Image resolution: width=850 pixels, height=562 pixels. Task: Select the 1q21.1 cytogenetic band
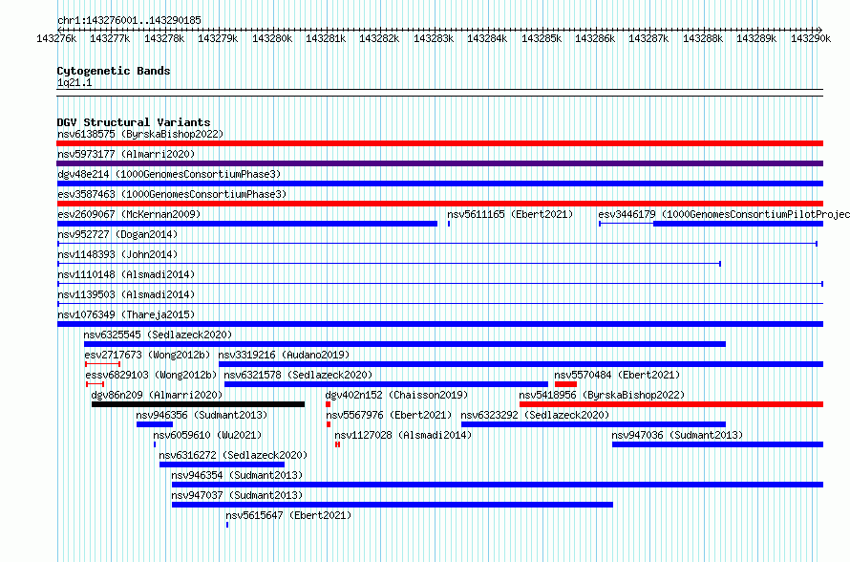(439, 93)
